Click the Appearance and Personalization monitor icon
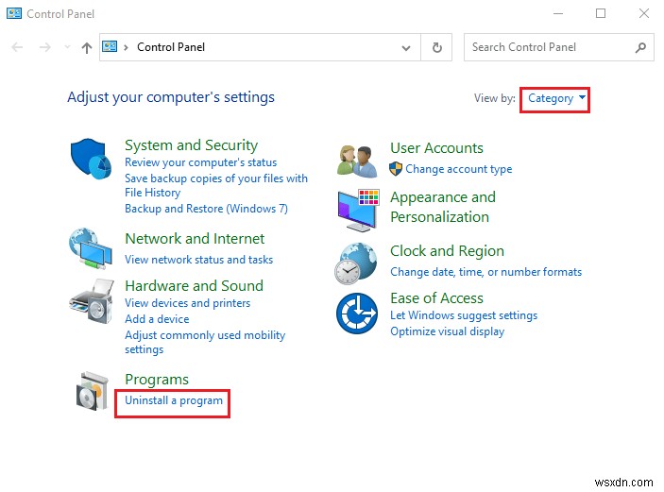664x492 pixels. [x=357, y=208]
